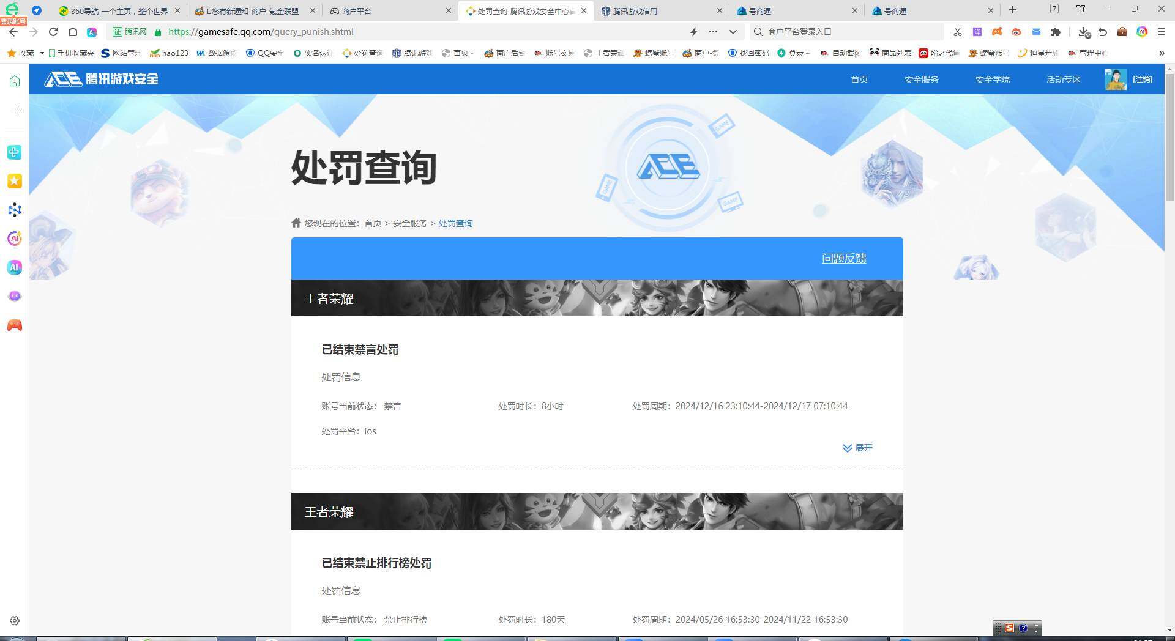Select the game controller icon in sidebar
The image size is (1175, 641).
coord(14,325)
